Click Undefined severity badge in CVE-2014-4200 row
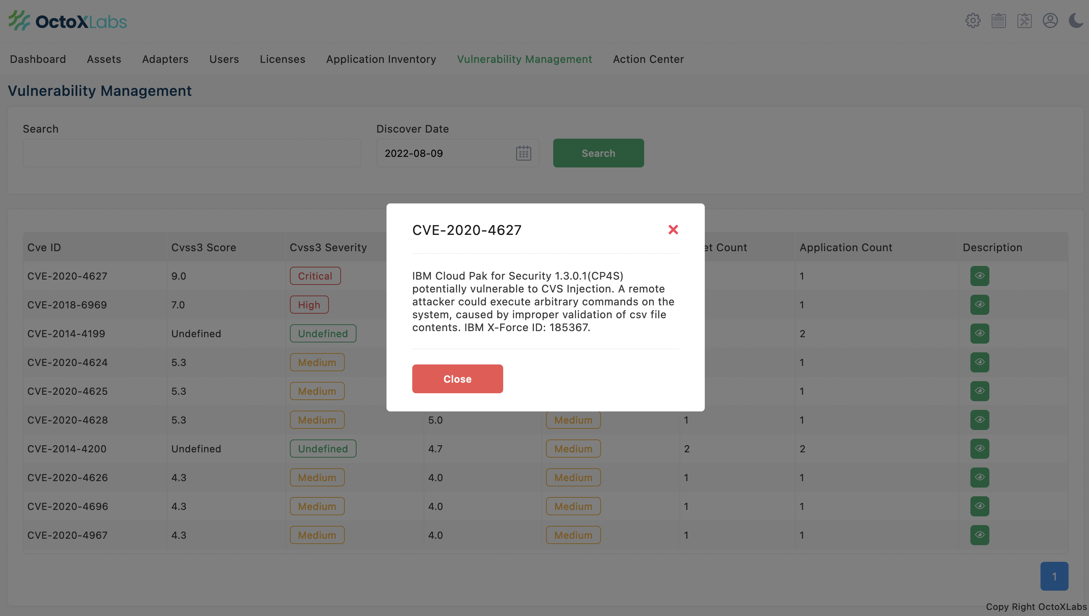 tap(323, 449)
